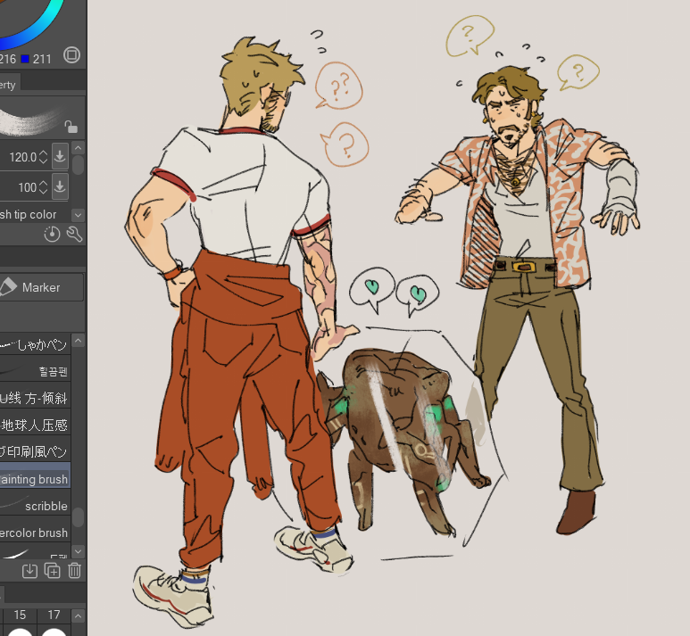Image resolution: width=690 pixels, height=636 pixels.
Task: Select the しゃかペン brush
Action: click(35, 344)
